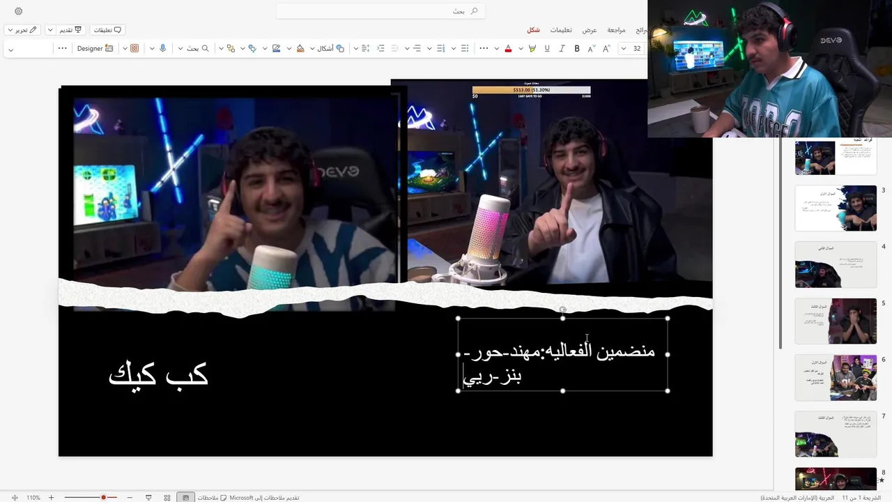Click in the بحث search box
The height and width of the screenshot is (502, 892).
[x=380, y=11]
